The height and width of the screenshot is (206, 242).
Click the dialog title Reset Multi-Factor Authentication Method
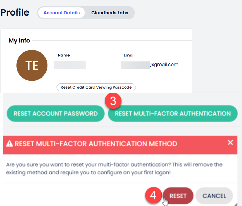click(x=96, y=144)
